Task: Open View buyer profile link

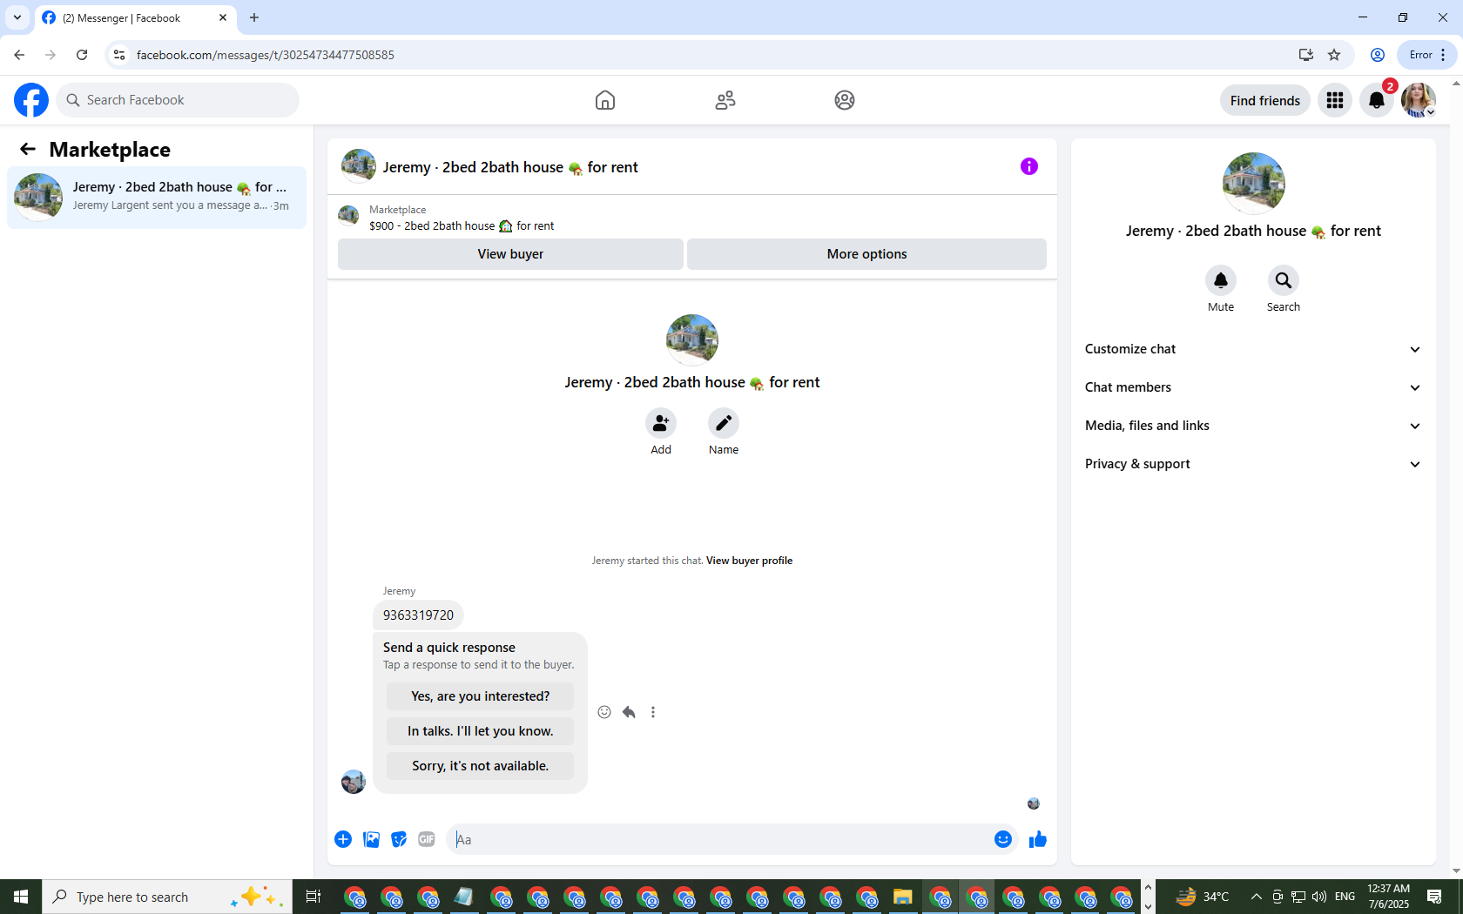Action: (749, 561)
